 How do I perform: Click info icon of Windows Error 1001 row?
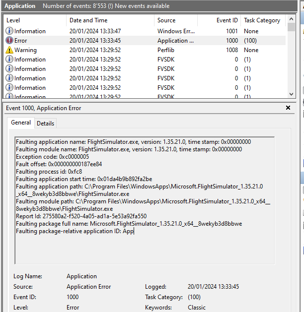tap(9, 31)
